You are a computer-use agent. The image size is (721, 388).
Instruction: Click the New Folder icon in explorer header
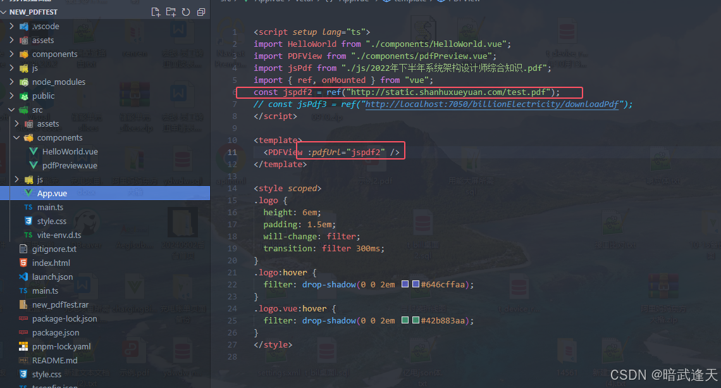click(171, 12)
